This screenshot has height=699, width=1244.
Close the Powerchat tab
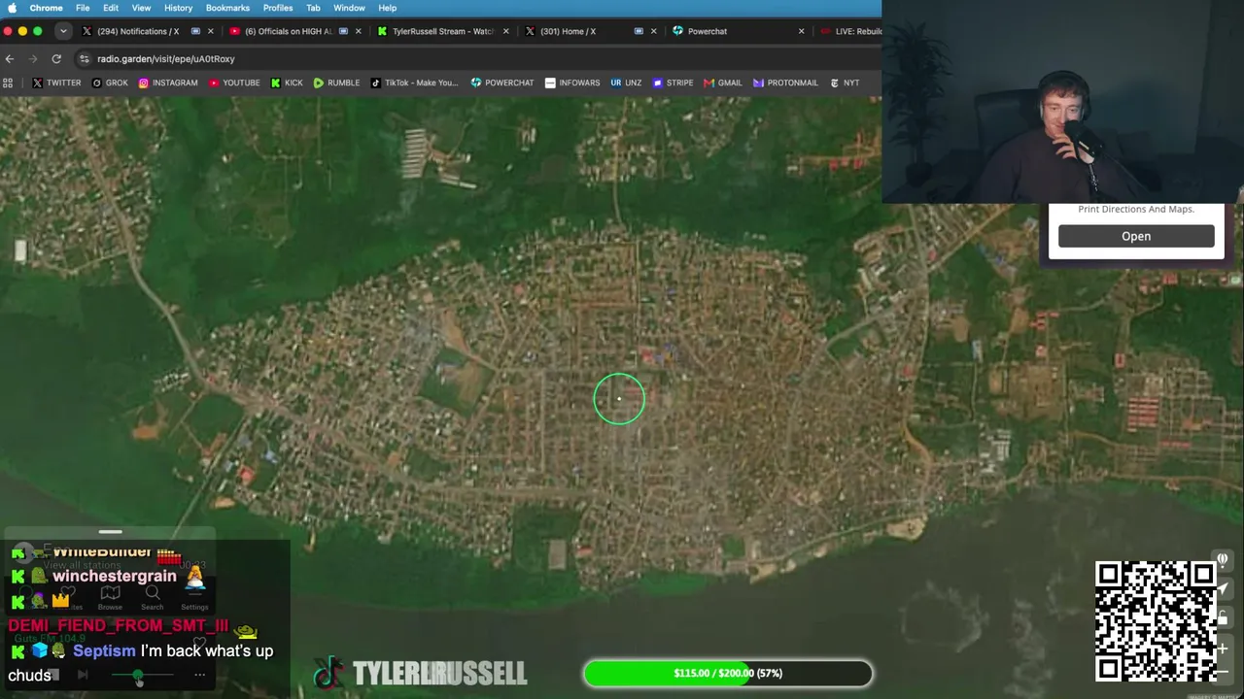(x=801, y=31)
